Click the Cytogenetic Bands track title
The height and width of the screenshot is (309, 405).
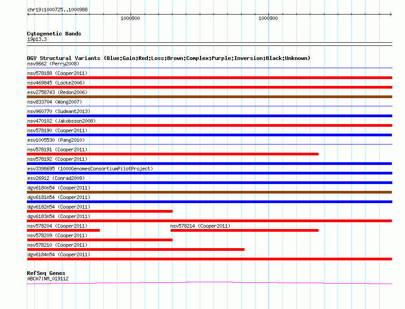54,34
